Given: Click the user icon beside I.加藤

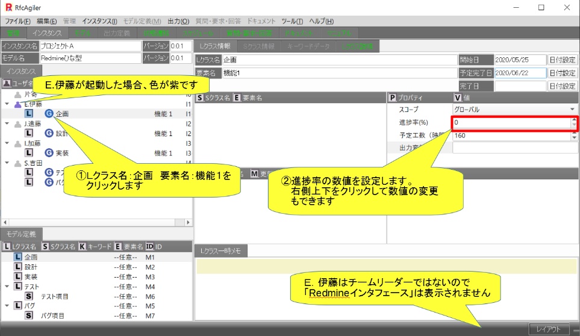Looking at the screenshot, I should point(17,143).
